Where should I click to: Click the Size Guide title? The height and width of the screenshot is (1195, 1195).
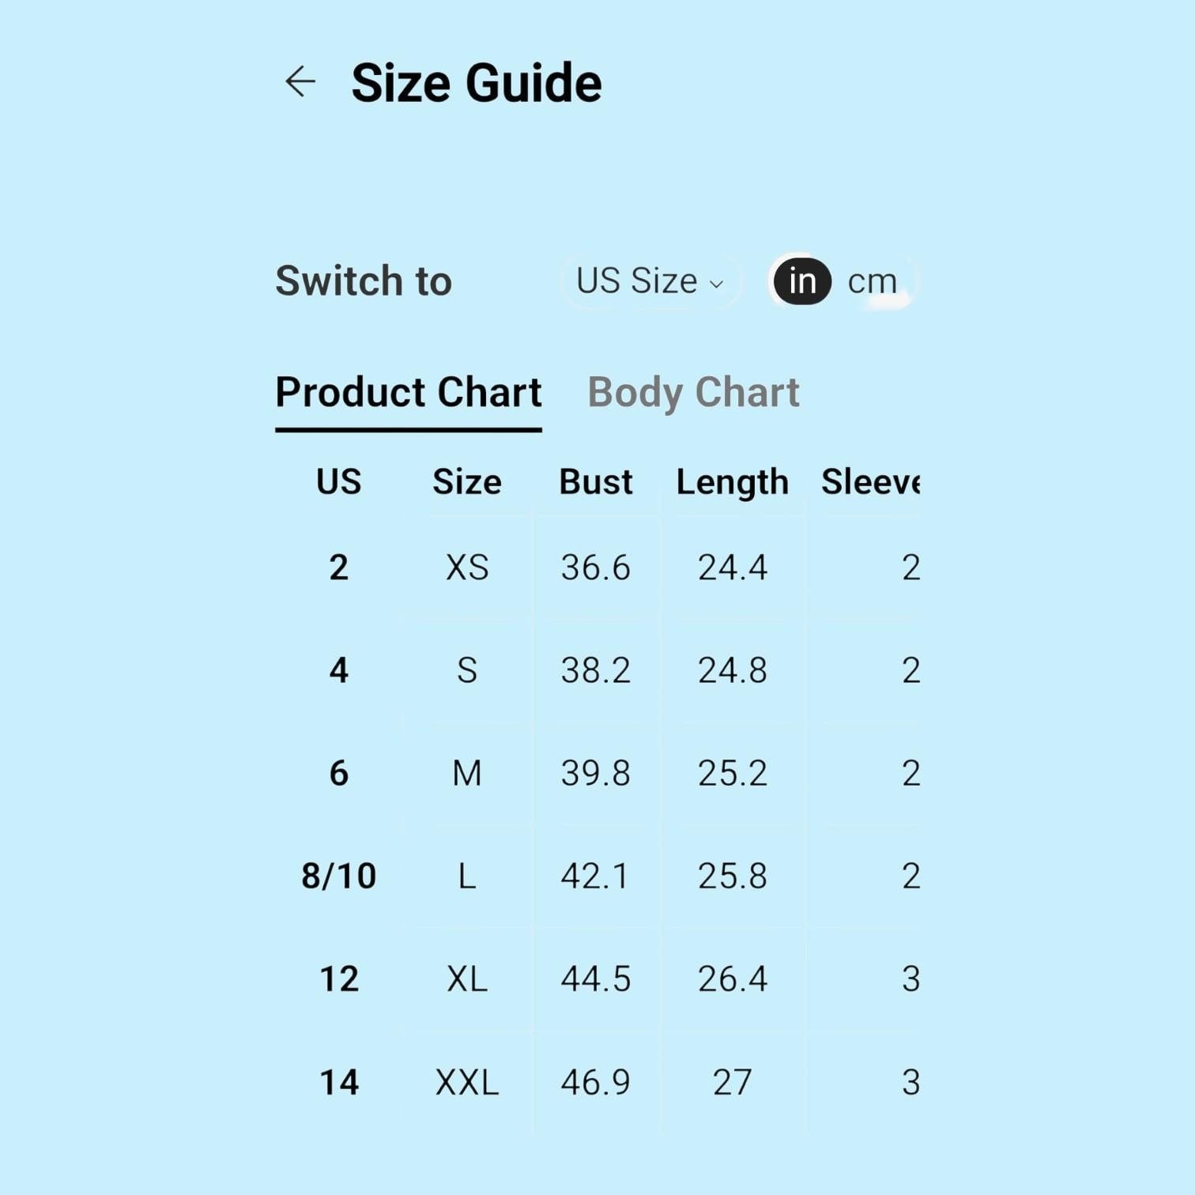[x=477, y=83]
